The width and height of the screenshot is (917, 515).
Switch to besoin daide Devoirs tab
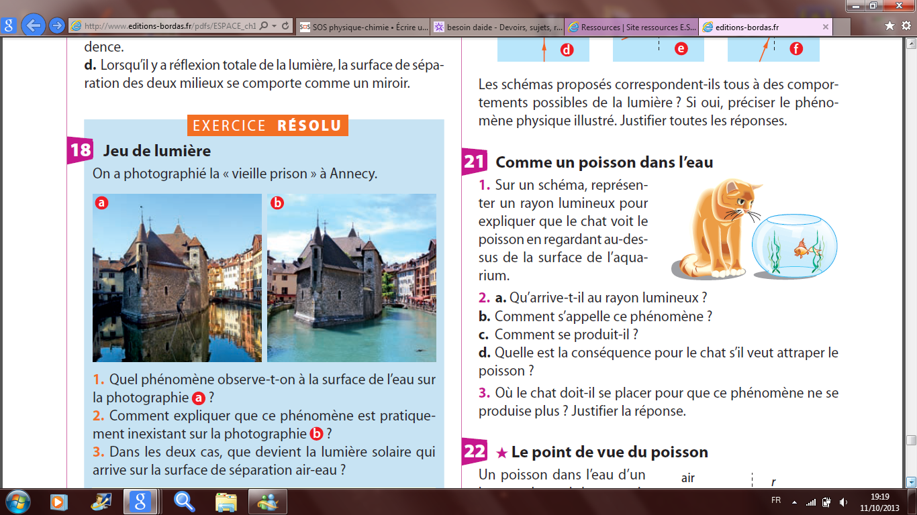pyautogui.click(x=497, y=27)
